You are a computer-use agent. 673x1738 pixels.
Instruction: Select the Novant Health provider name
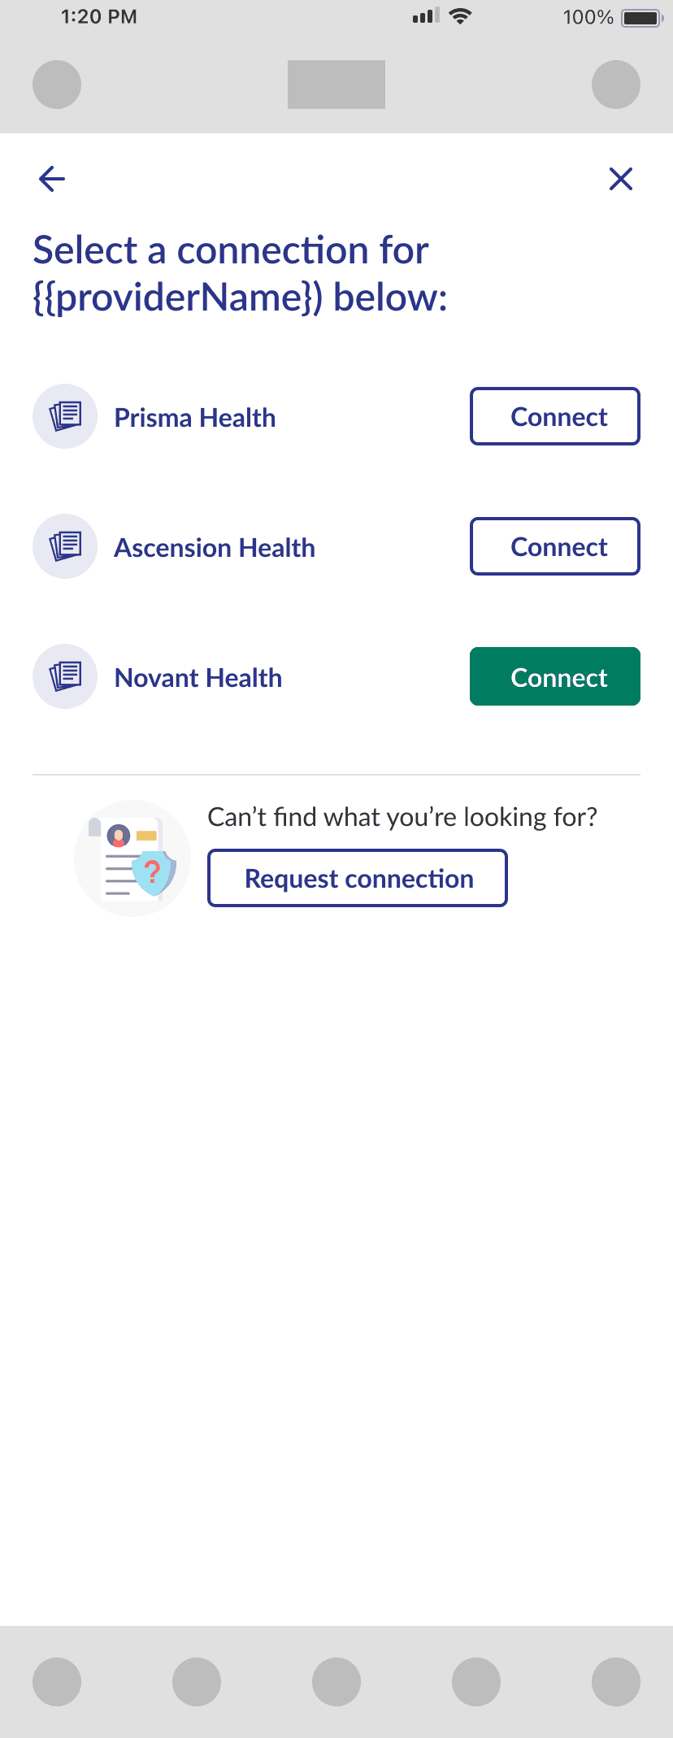pyautogui.click(x=198, y=678)
